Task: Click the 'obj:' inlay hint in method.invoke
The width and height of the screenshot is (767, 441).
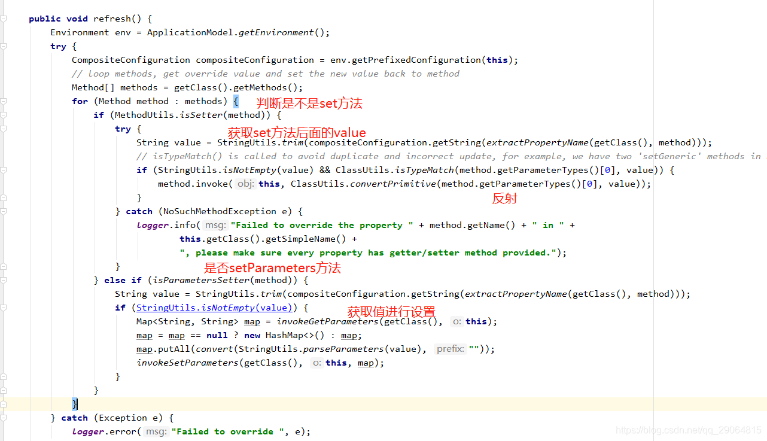Action: pyautogui.click(x=245, y=184)
